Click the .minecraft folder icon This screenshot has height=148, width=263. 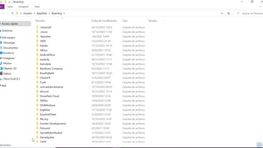pos(37,27)
